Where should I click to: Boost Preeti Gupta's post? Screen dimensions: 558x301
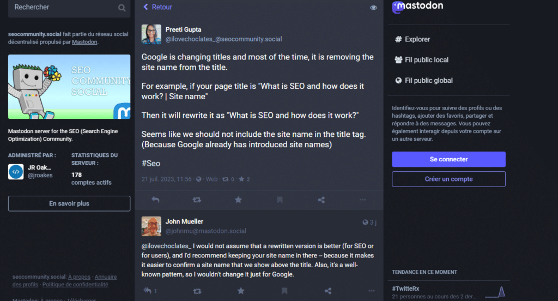(x=197, y=200)
